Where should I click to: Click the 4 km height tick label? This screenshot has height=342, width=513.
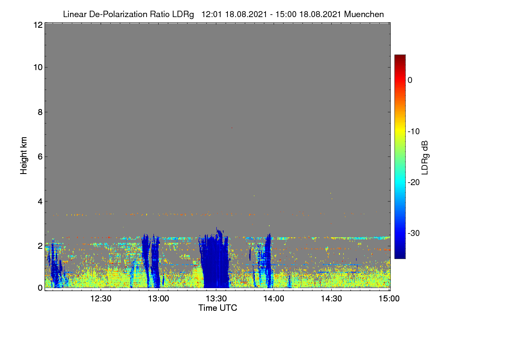point(40,201)
